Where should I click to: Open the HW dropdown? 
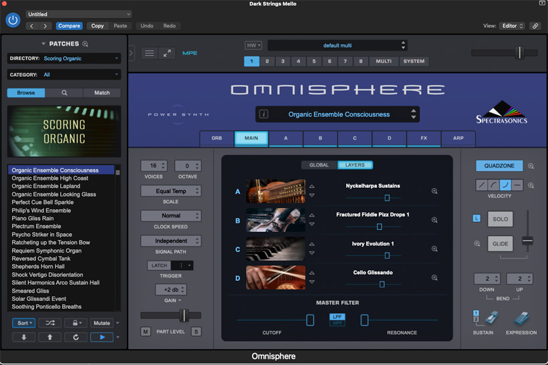pos(253,45)
